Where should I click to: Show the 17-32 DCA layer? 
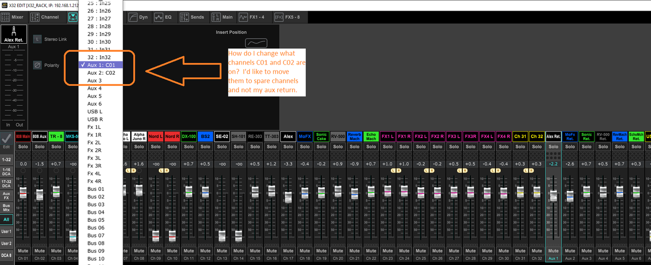(7, 183)
